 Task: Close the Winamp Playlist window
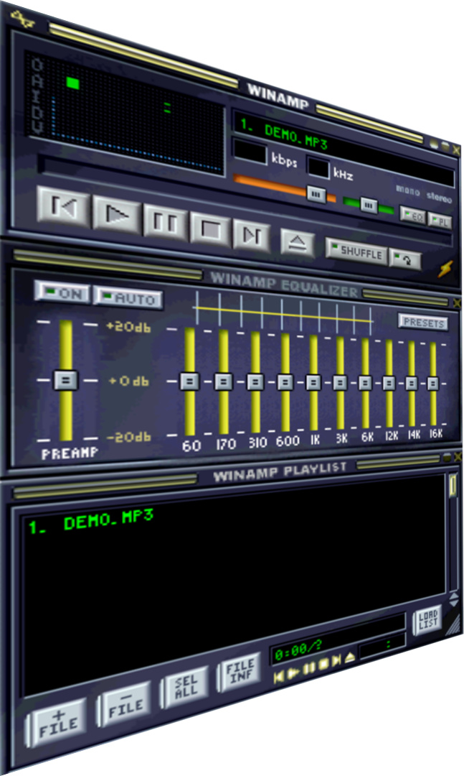click(x=458, y=457)
